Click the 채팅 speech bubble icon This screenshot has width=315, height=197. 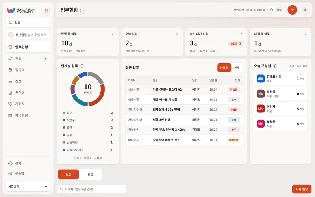[10, 58]
